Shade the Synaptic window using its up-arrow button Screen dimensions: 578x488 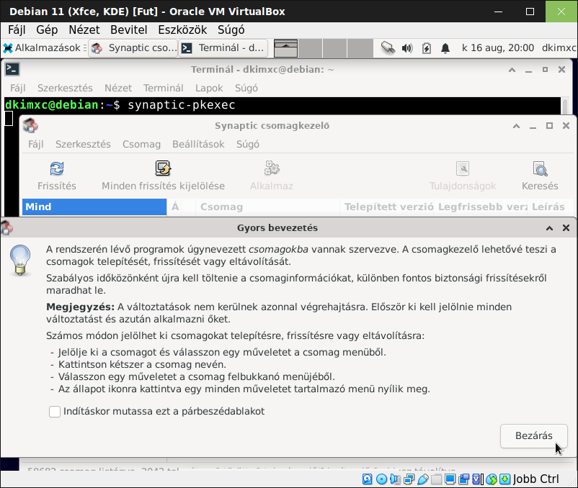point(517,126)
